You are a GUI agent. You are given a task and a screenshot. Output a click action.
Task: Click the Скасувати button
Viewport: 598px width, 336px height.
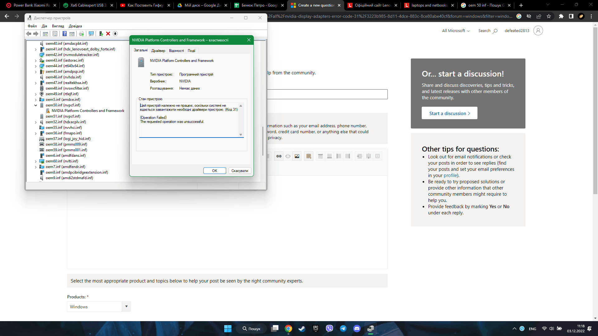coord(240,171)
